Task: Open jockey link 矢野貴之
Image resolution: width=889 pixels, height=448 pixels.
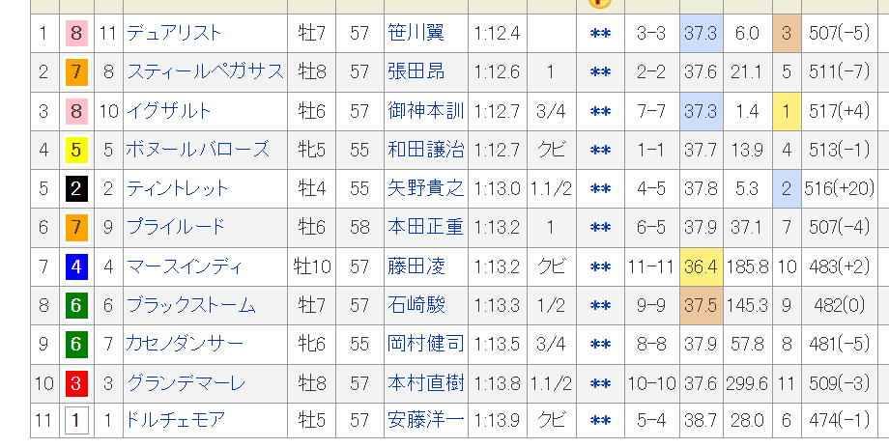Action: [x=426, y=188]
